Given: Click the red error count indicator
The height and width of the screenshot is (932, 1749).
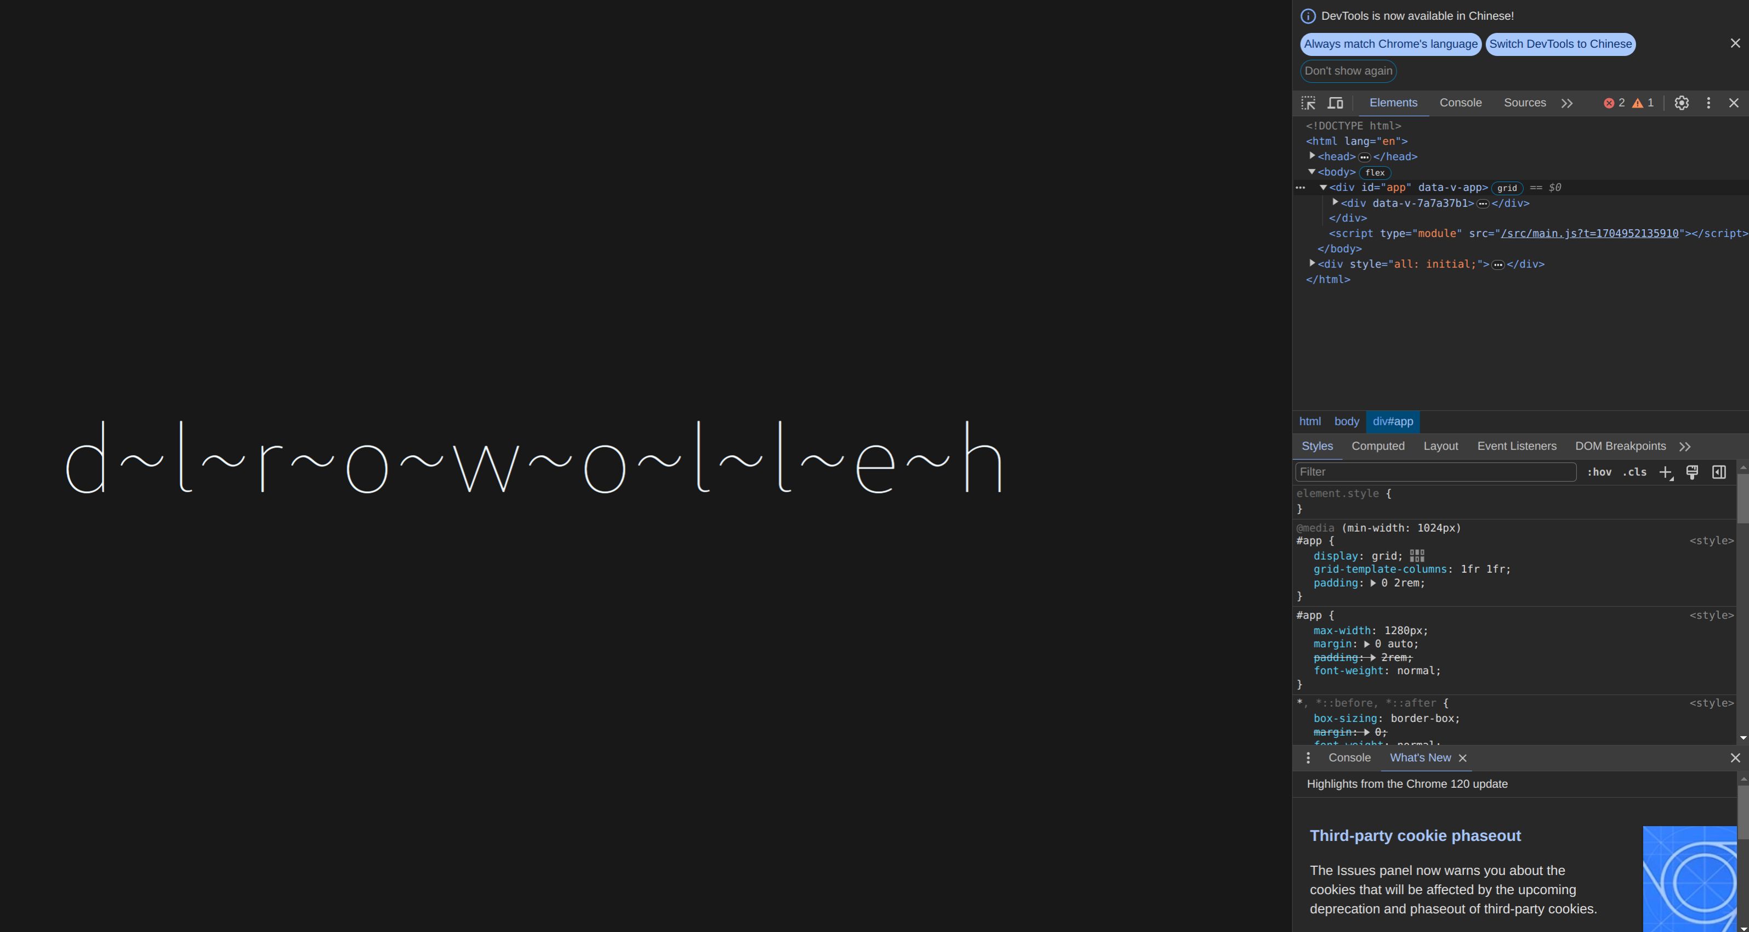Looking at the screenshot, I should pos(1614,103).
